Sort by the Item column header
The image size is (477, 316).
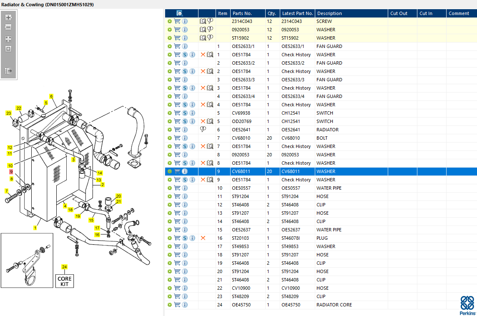(223, 13)
